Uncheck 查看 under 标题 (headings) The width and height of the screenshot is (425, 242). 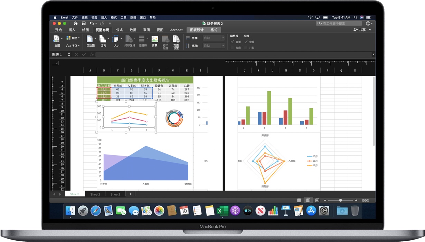tap(246, 41)
